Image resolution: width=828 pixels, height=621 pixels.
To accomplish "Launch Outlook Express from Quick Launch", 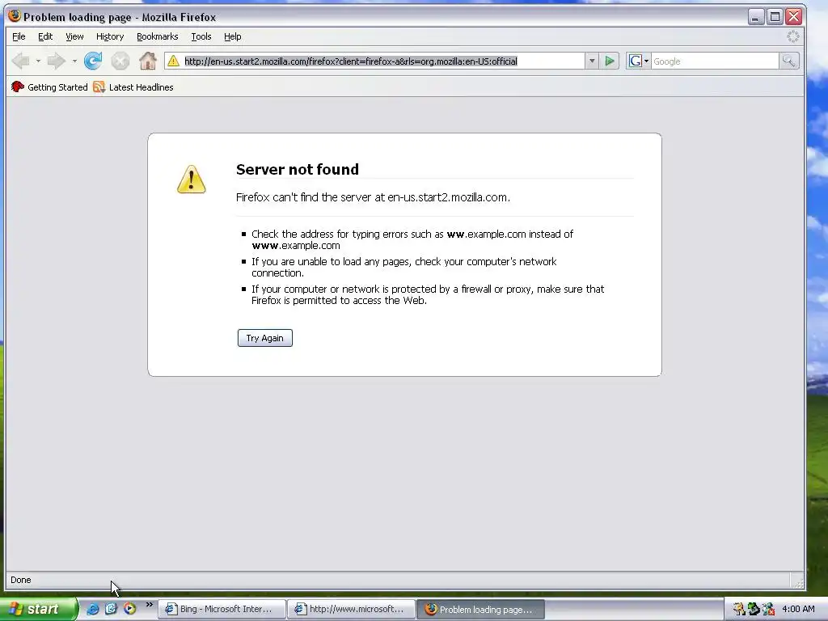I will (x=111, y=609).
